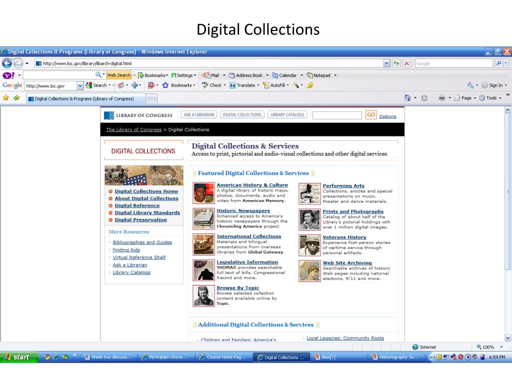This screenshot has height=384, width=512.
Task: Click the Favorites Center star icon
Action: (6, 97)
